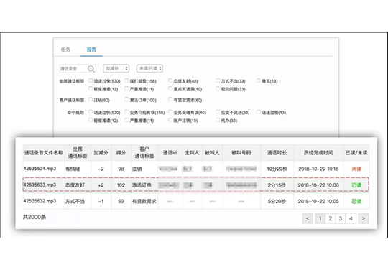Click the 得分 column header
This screenshot has width=388, height=270.
tap(121, 152)
